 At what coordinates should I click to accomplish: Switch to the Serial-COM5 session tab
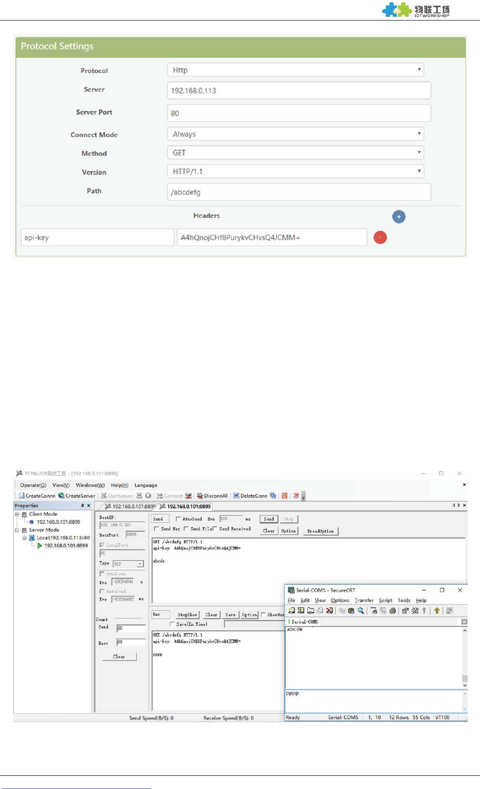[304, 622]
